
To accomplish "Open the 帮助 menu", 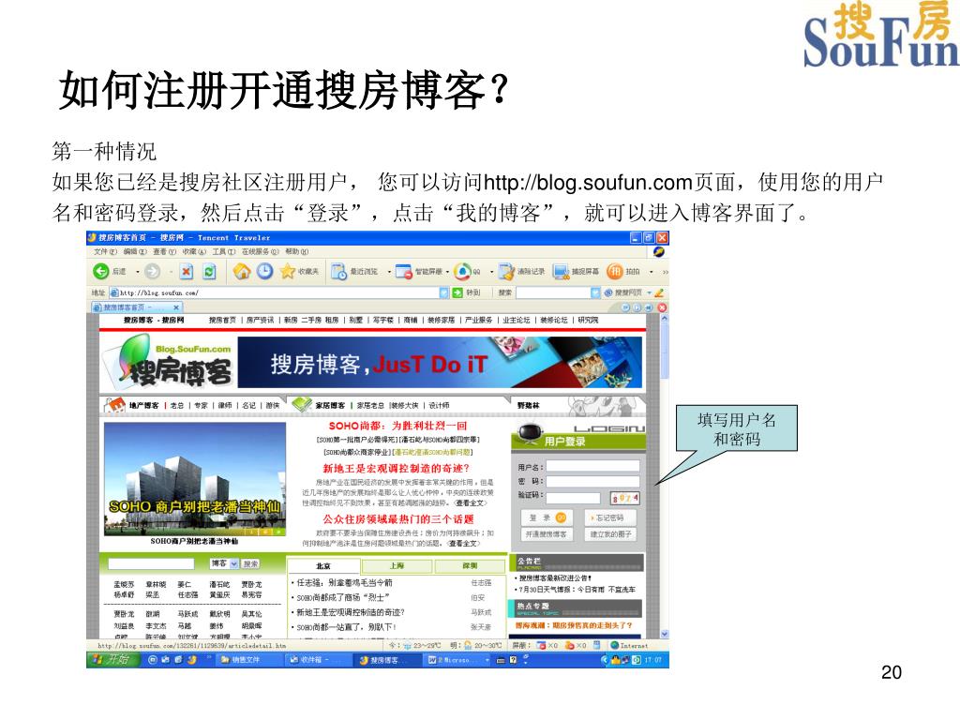I will (297, 251).
